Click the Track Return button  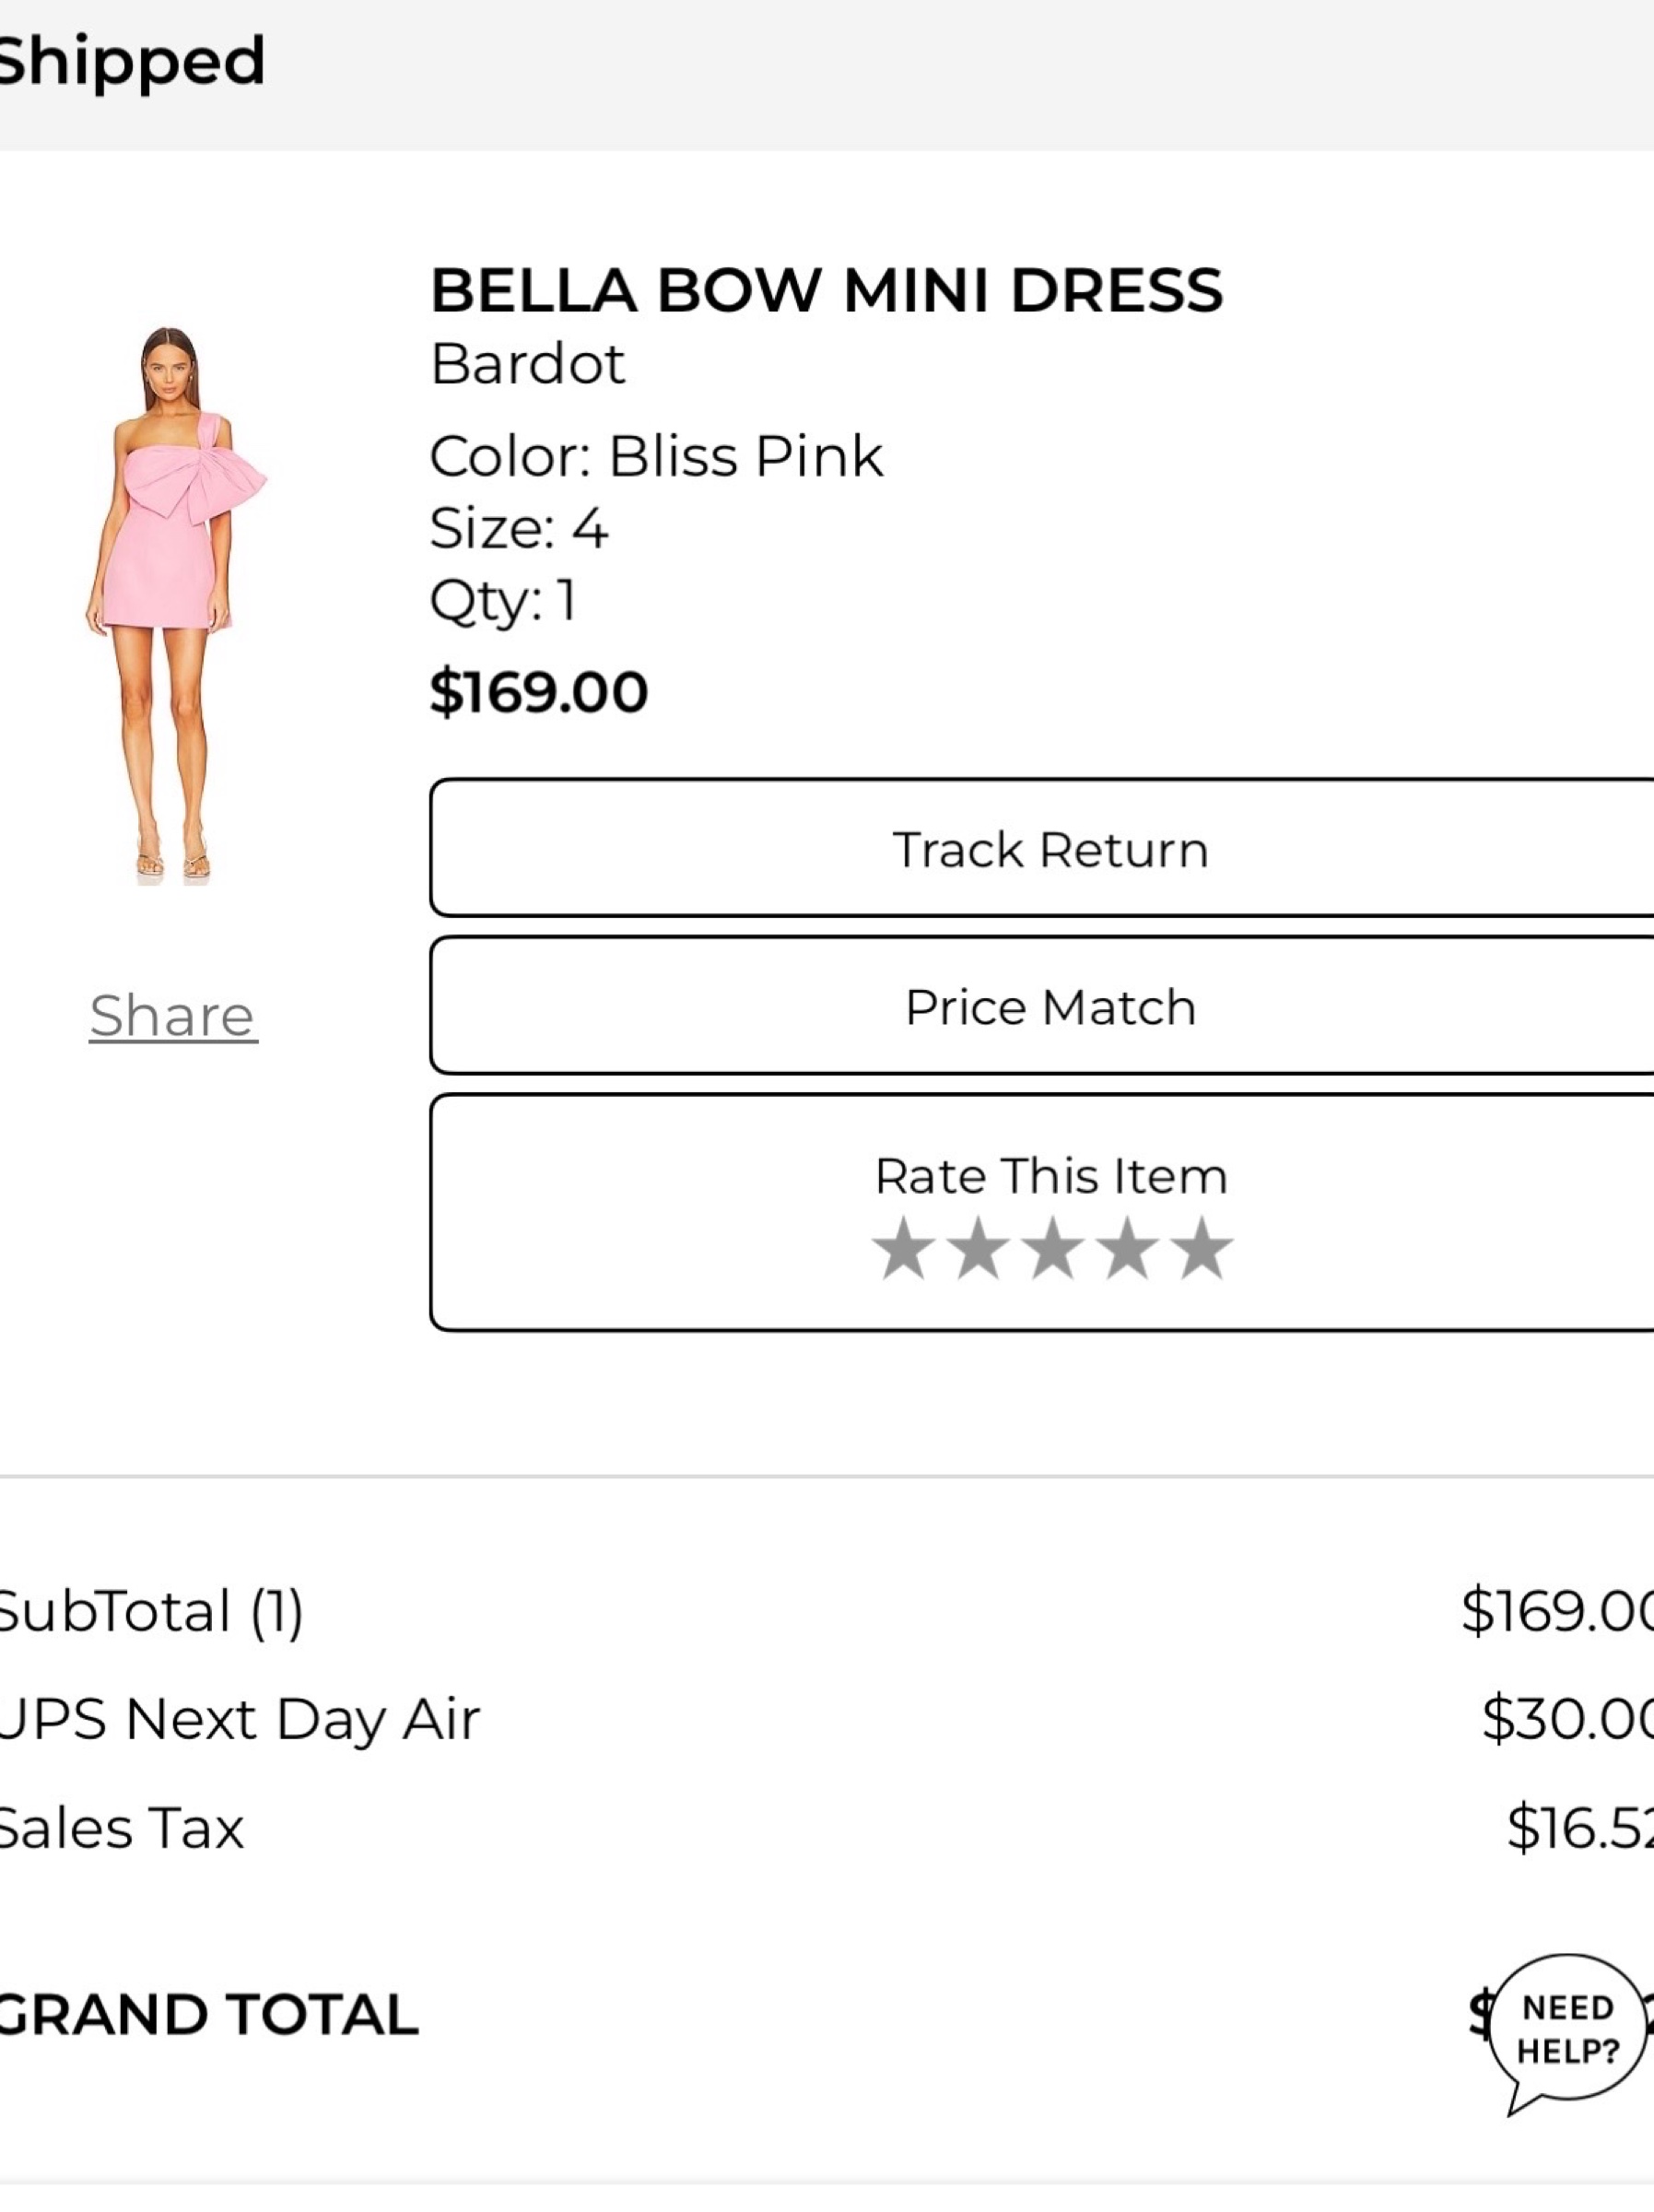tap(1042, 848)
